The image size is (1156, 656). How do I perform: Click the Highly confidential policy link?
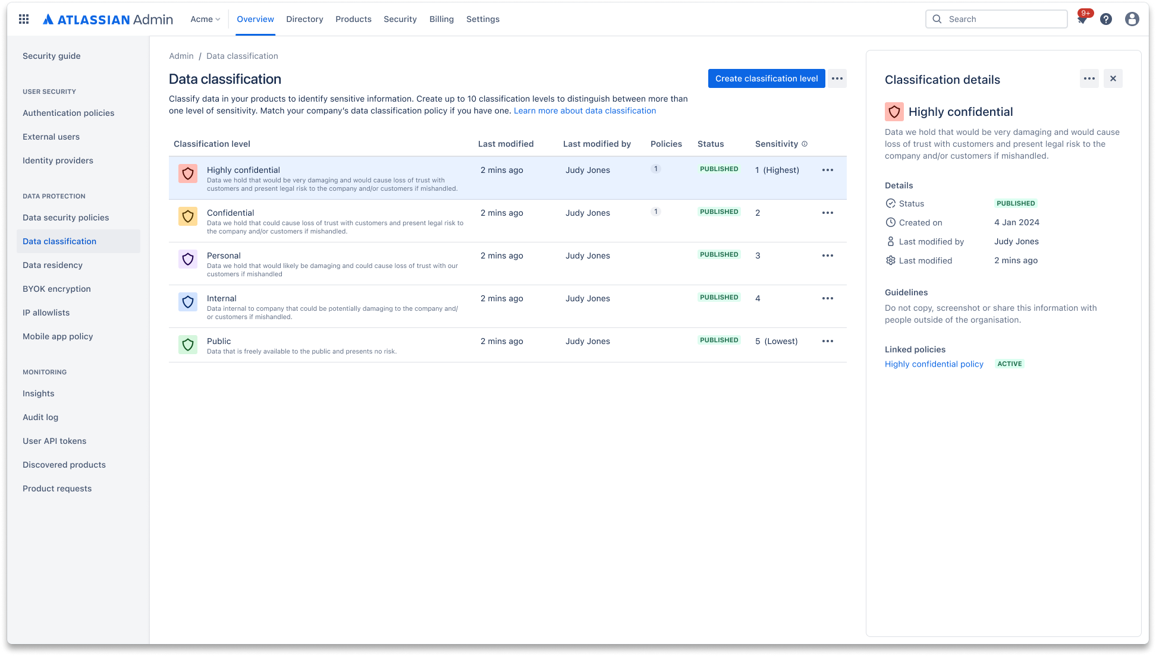pos(934,364)
